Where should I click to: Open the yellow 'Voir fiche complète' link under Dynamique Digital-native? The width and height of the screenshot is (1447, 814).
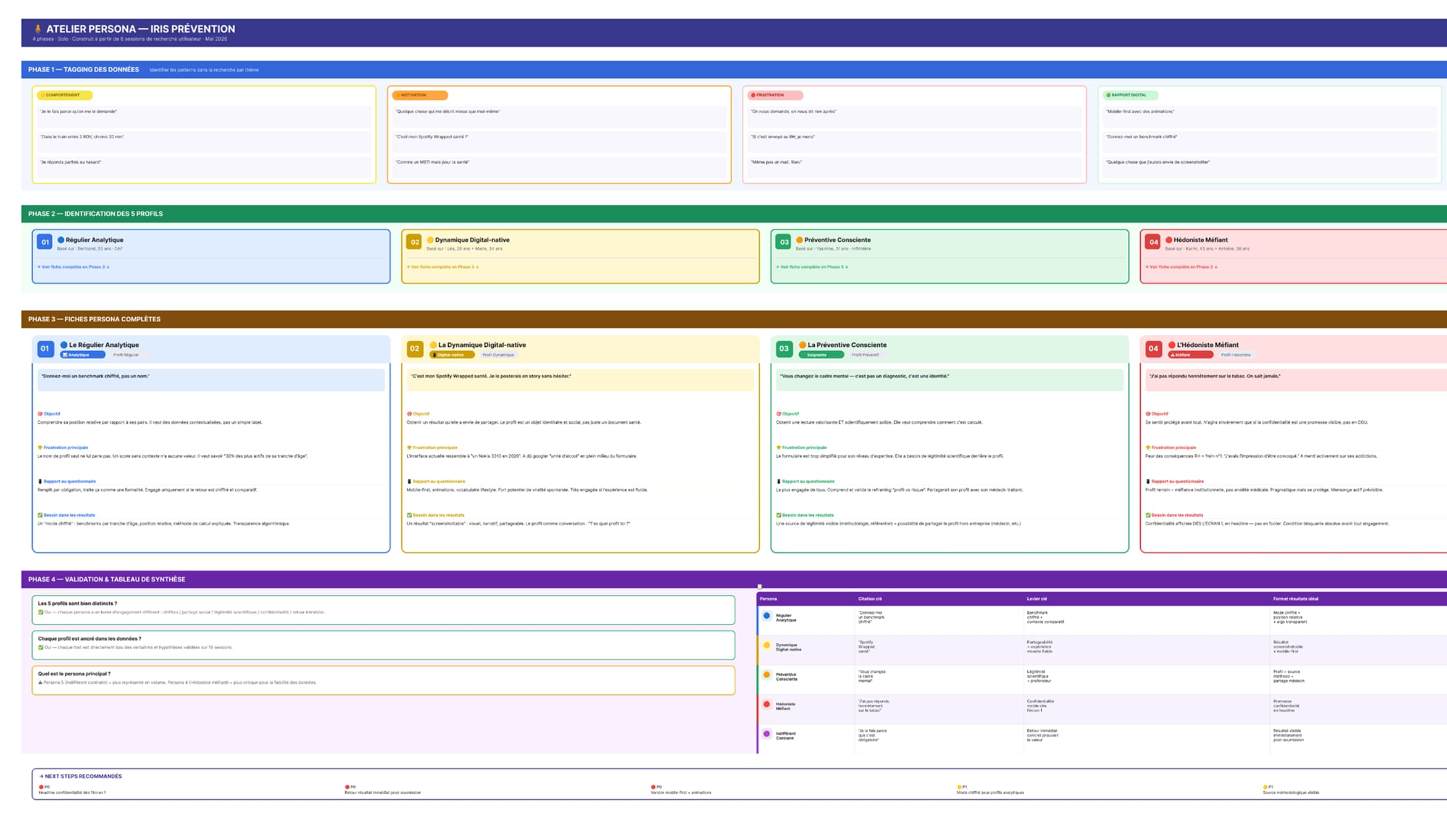[x=442, y=267]
